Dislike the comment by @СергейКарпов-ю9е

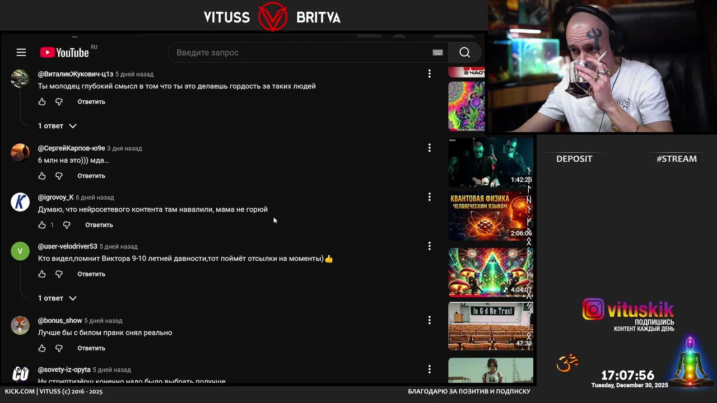[59, 176]
